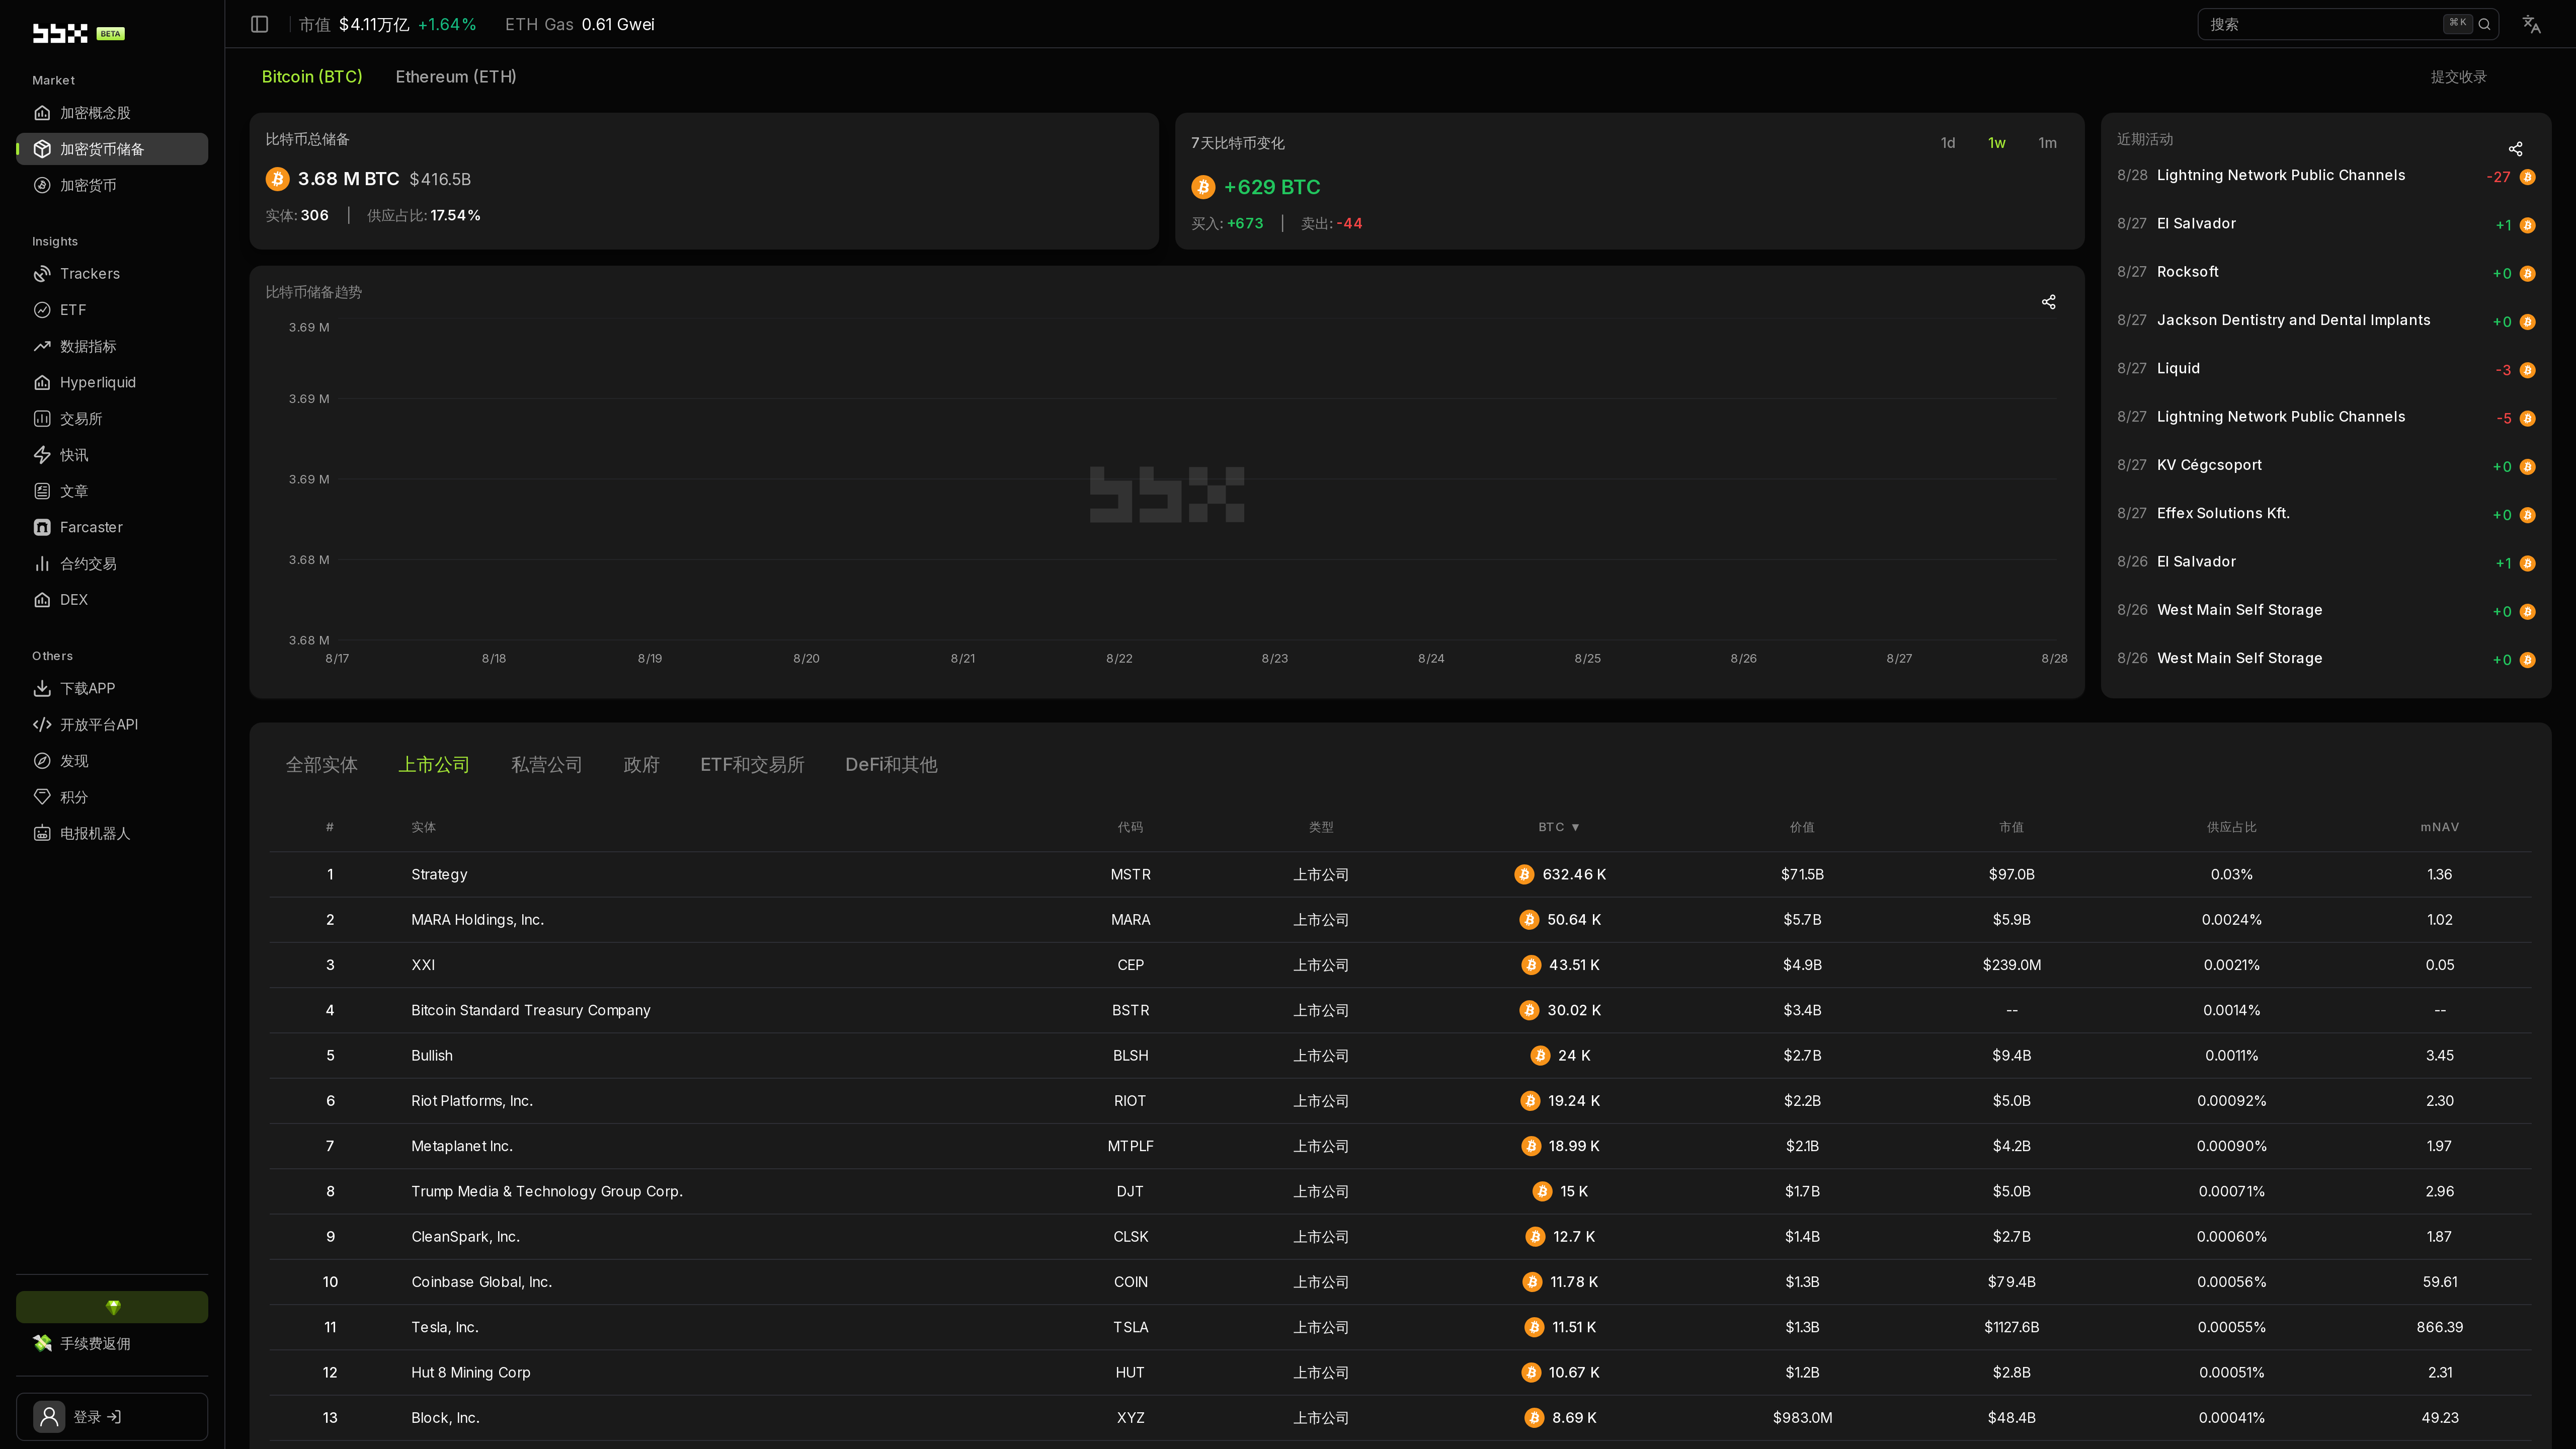Open Jackson Dentistry and Dental Implants entry
This screenshot has width=2576, height=1449.
click(x=2326, y=321)
